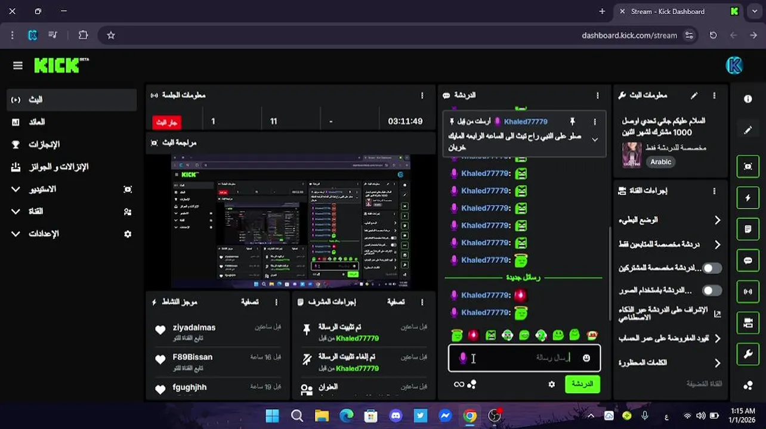This screenshot has height=429, width=766.
Task: Select العائد in the left sidebar
Action: coord(71,122)
